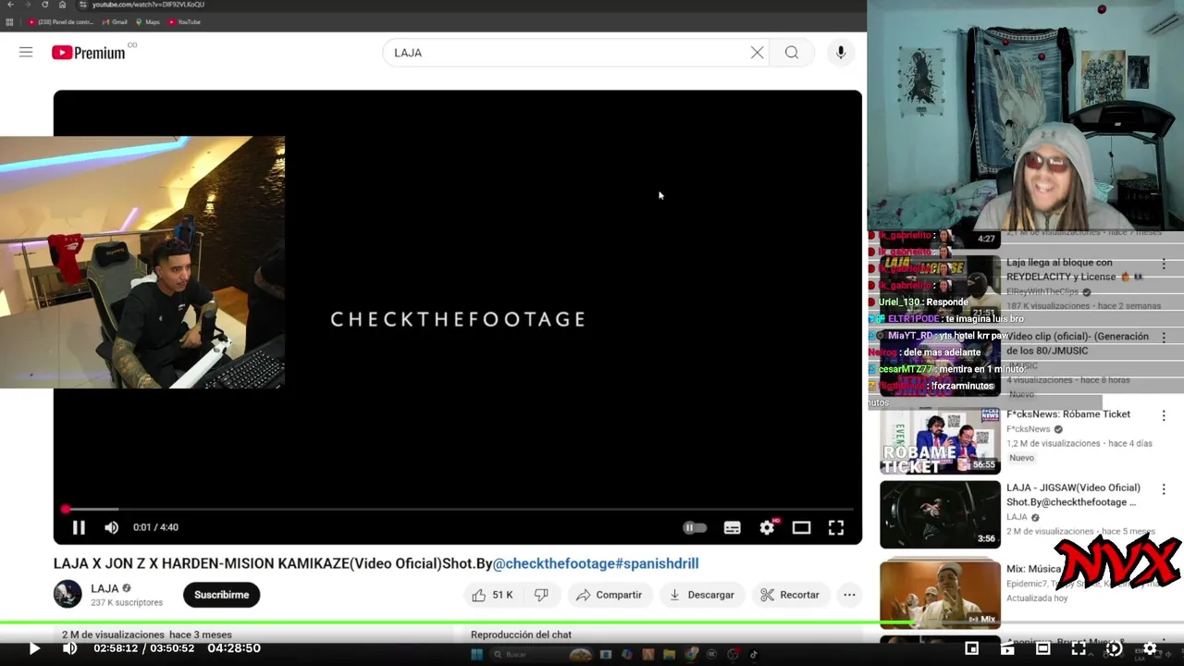Viewport: 1184px width, 666px height.
Task: Play the outer recording with play button
Action: 34,648
